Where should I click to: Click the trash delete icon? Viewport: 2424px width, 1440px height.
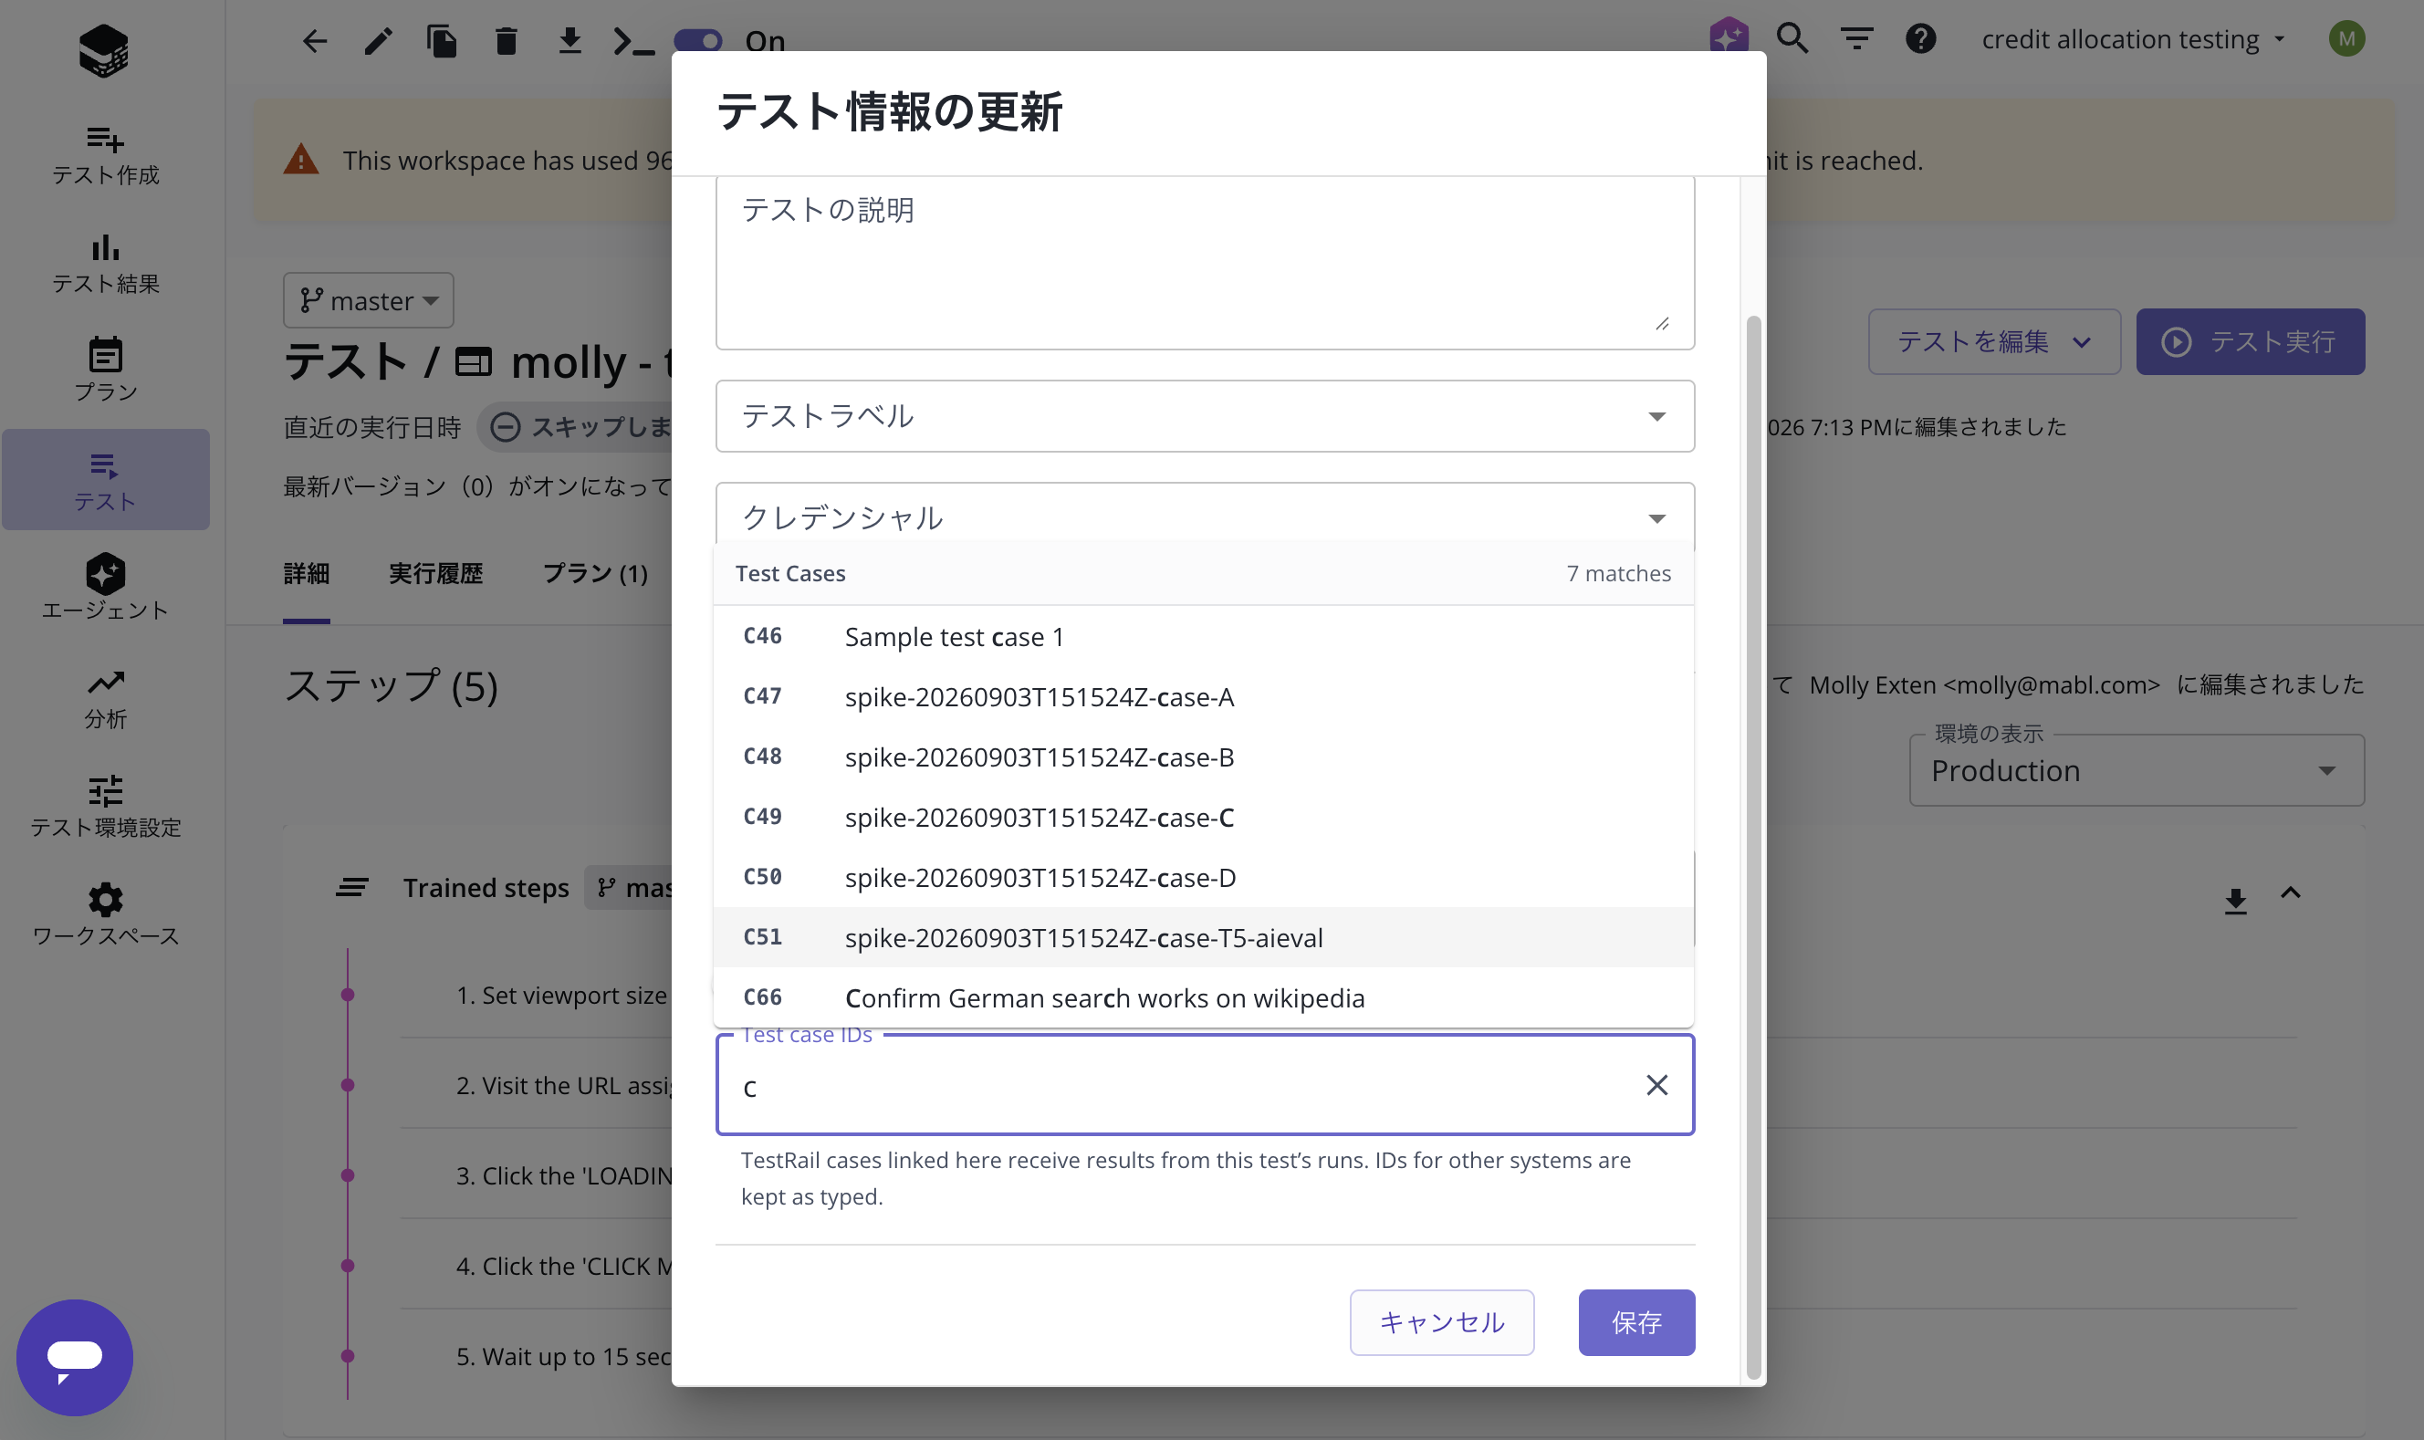click(x=506, y=41)
